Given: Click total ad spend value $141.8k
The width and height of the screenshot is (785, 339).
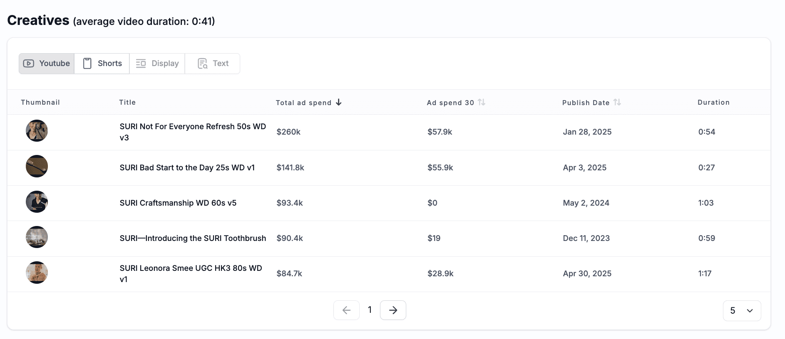Looking at the screenshot, I should tap(291, 167).
